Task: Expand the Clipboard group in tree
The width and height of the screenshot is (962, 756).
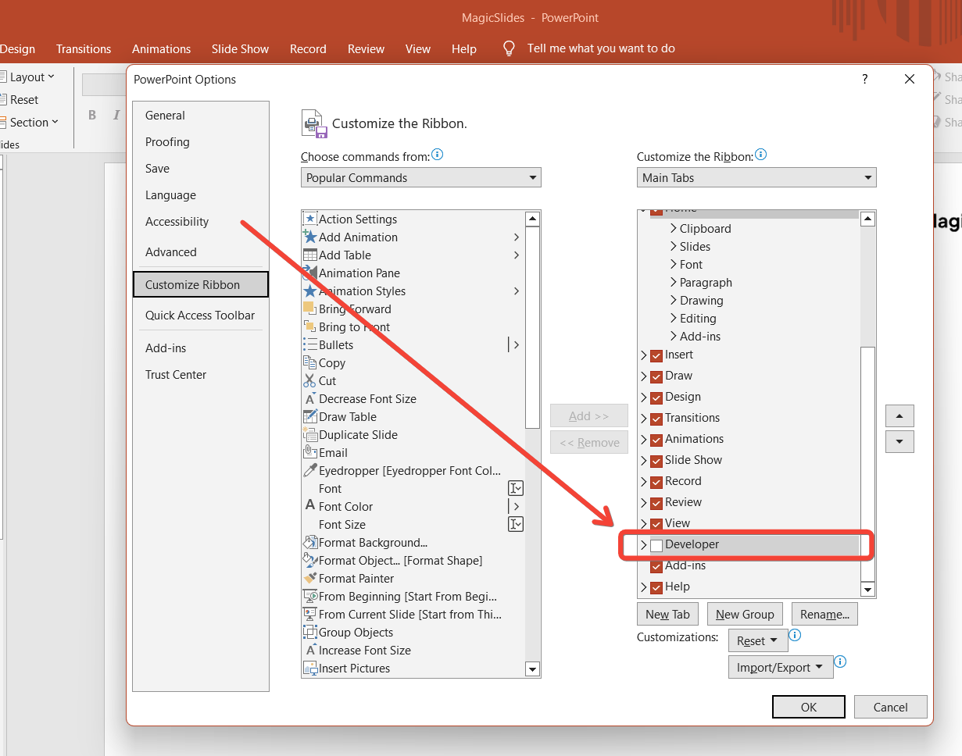Action: [674, 229]
